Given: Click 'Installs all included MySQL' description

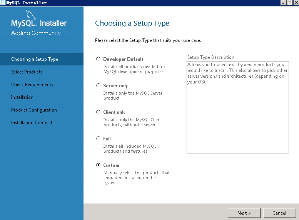Looking at the screenshot, I should (x=130, y=148).
